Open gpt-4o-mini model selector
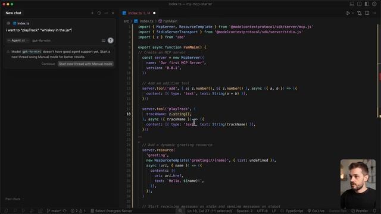The height and width of the screenshot is (214, 381). pyautogui.click(x=42, y=40)
